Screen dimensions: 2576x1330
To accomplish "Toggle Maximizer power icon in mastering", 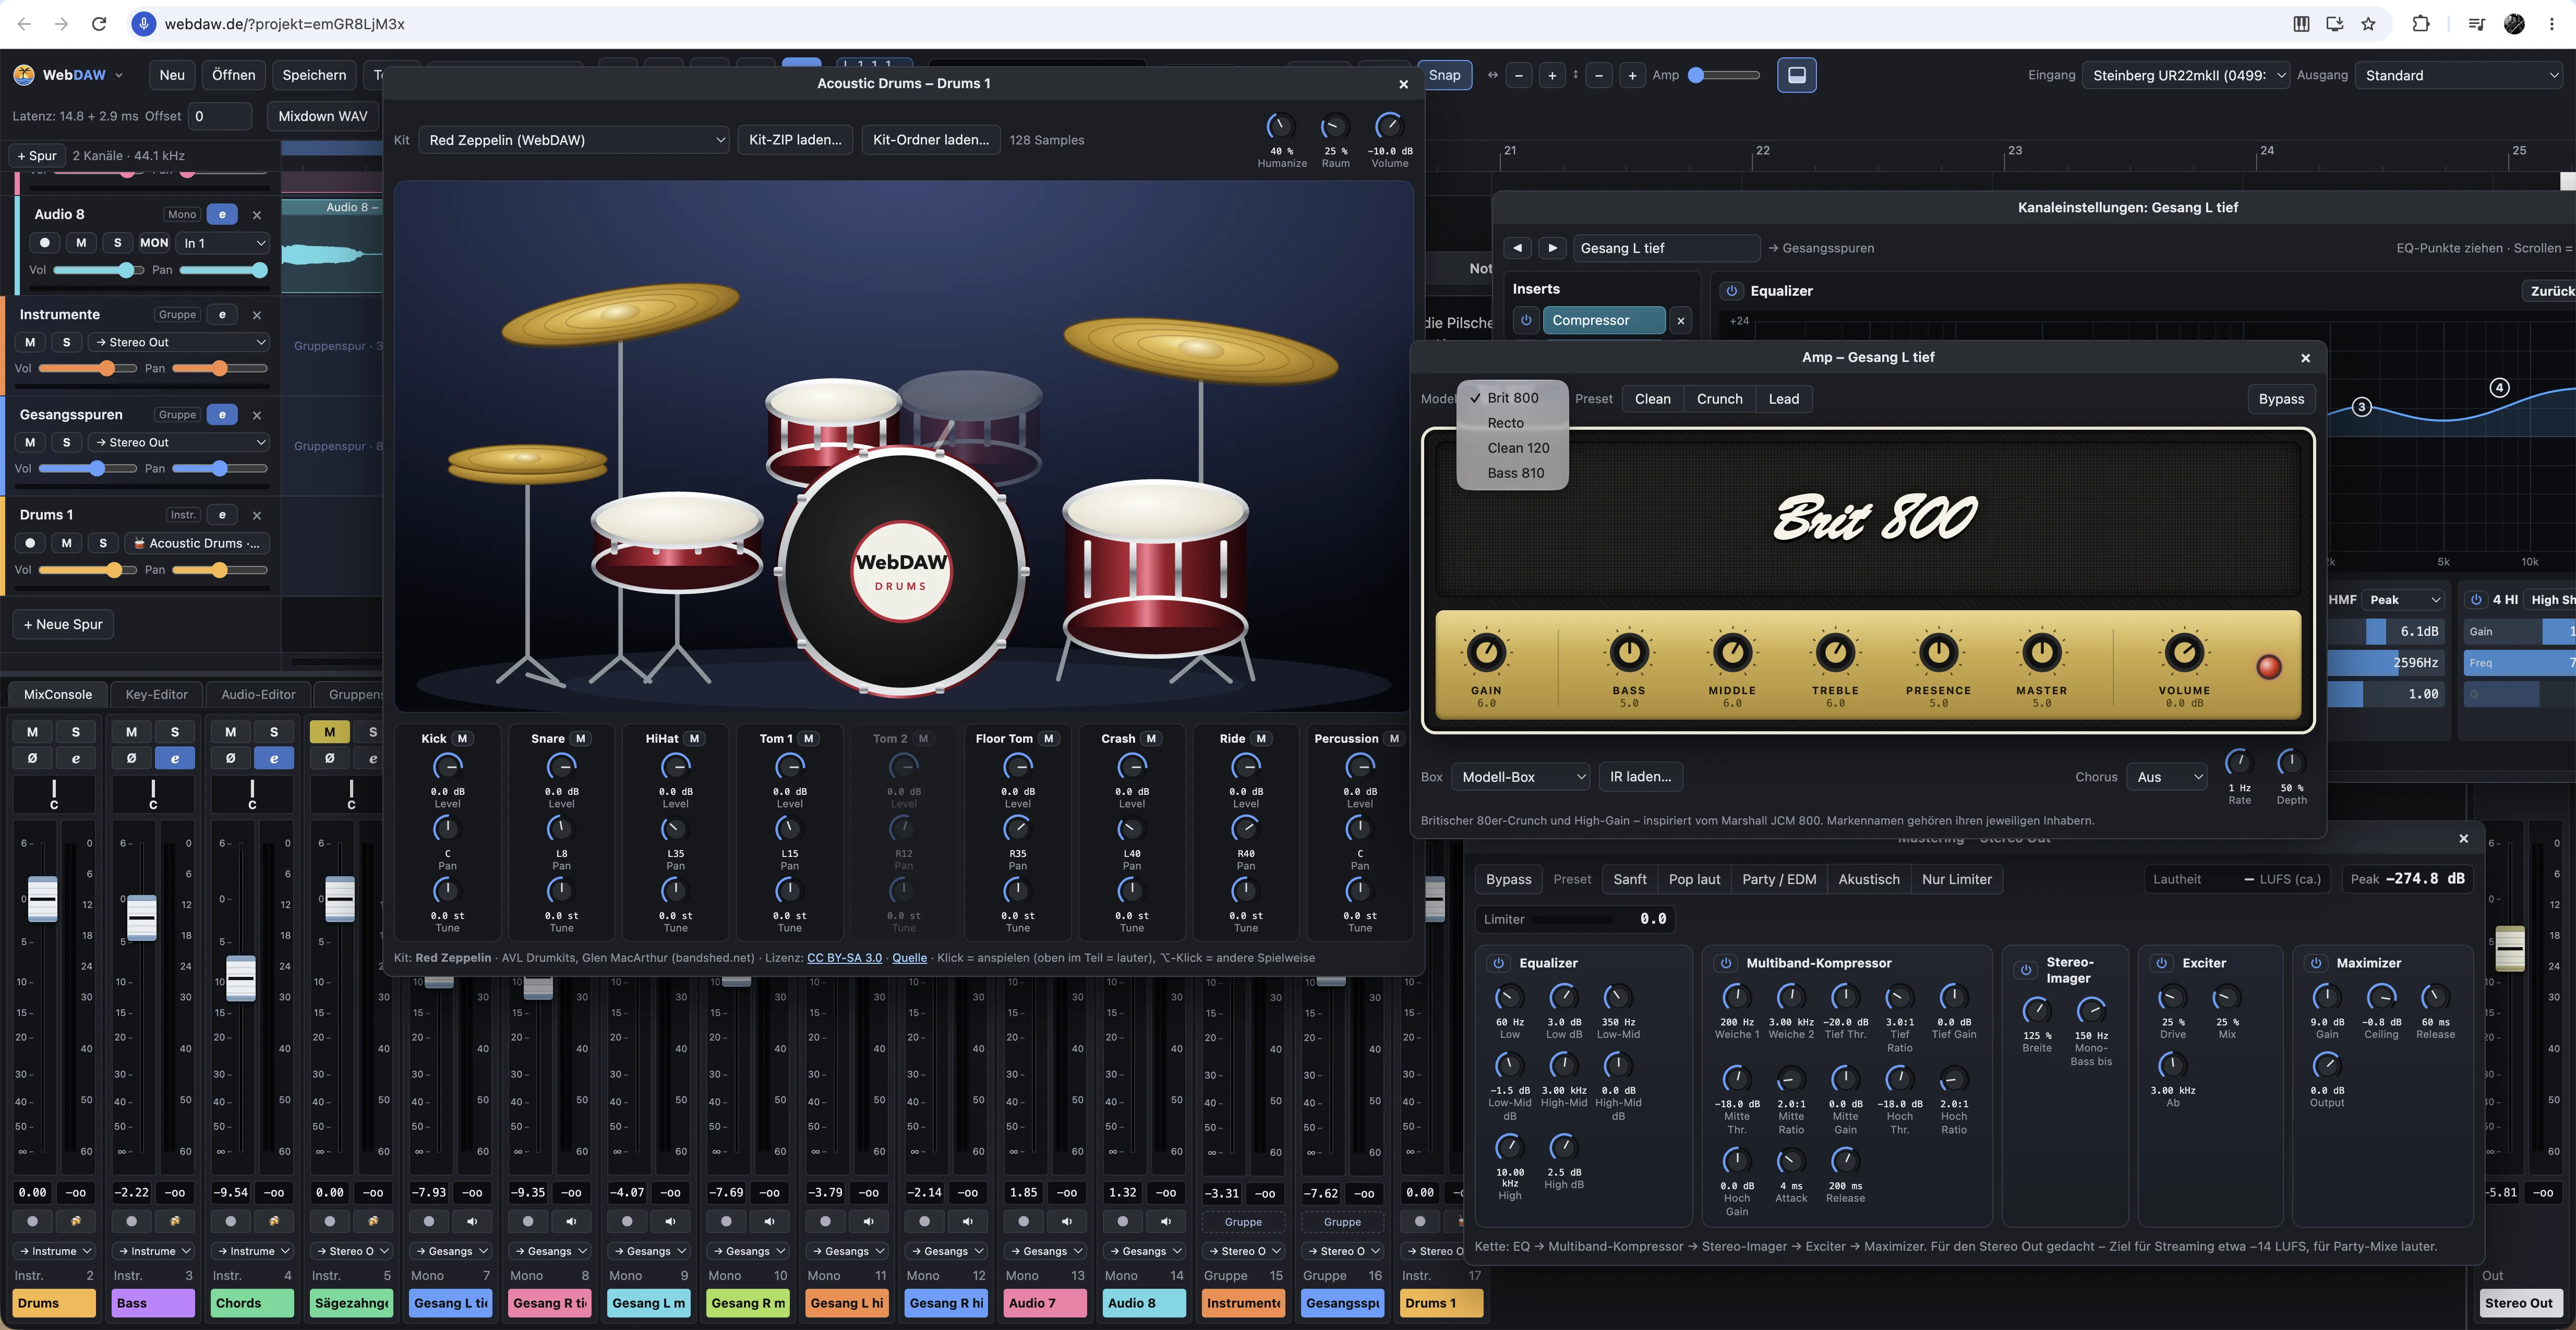I will pos(2316,963).
